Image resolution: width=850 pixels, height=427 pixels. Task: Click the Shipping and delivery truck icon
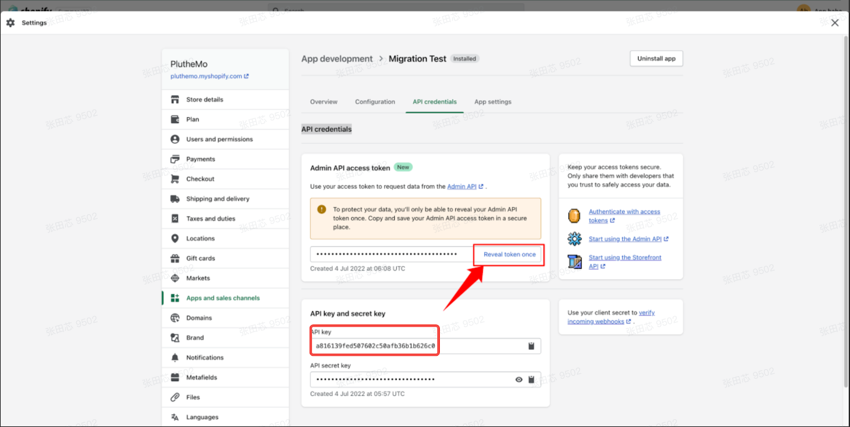[175, 199]
